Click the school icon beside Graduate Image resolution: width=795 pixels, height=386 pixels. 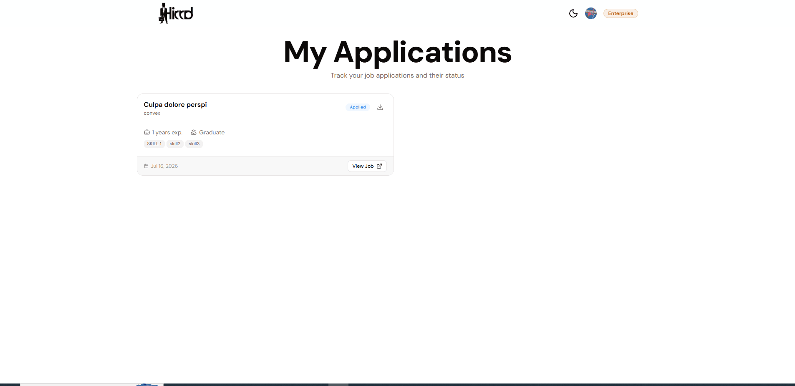pyautogui.click(x=194, y=132)
